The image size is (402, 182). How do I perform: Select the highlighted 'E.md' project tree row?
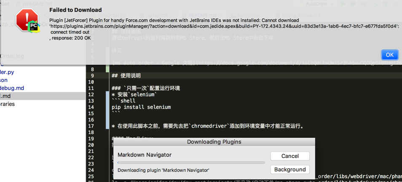[43, 96]
